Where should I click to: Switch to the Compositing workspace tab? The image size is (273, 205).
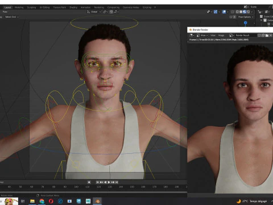tap(113, 7)
